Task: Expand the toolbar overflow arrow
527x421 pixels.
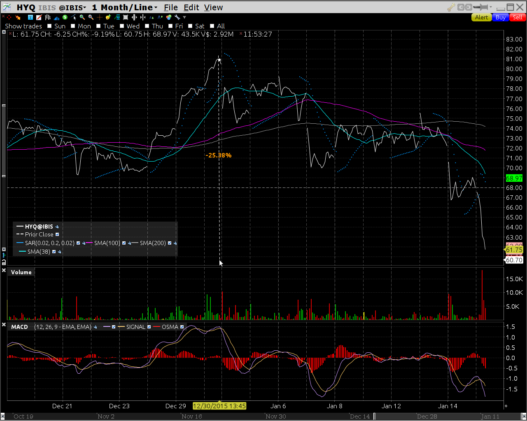Action: (x=184, y=17)
